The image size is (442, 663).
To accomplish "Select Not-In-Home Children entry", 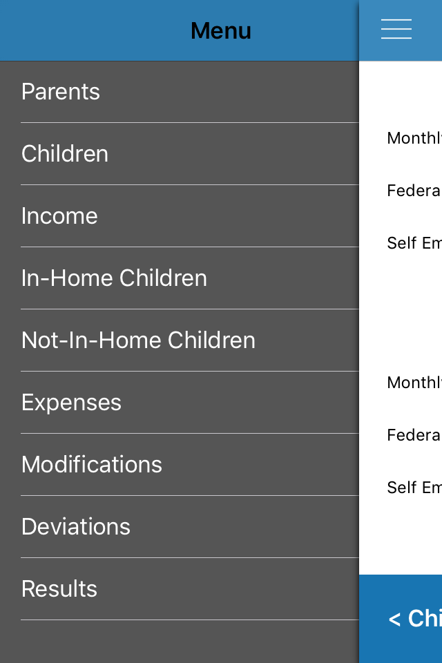I will point(180,340).
